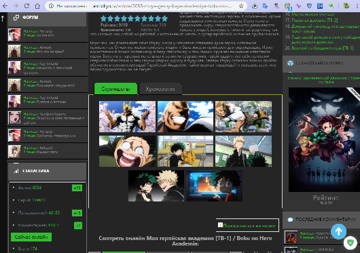Open the browser home page icon
The height and width of the screenshot is (253, 360).
point(37,6)
